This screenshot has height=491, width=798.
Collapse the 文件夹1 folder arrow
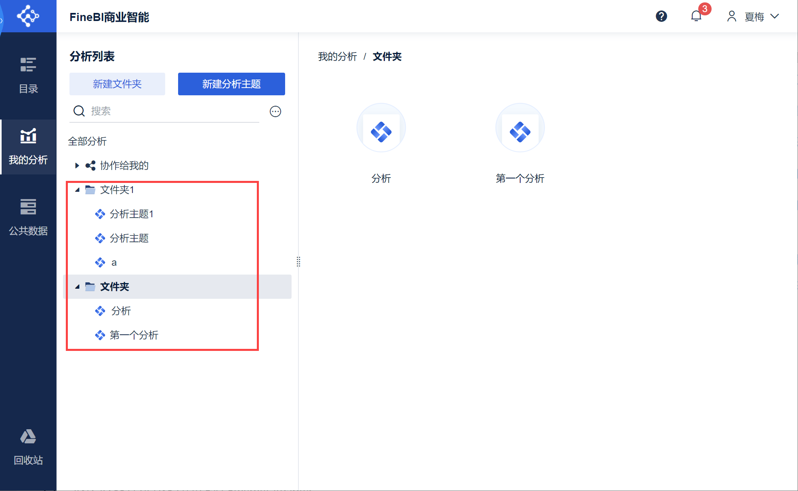click(77, 190)
